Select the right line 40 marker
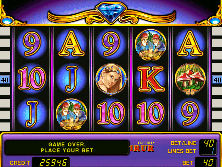 coord(217,80)
